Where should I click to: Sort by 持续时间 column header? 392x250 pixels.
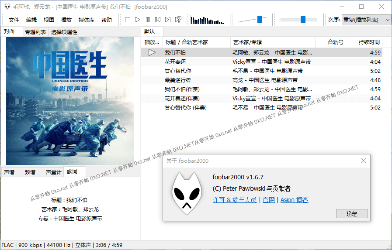coord(364,42)
